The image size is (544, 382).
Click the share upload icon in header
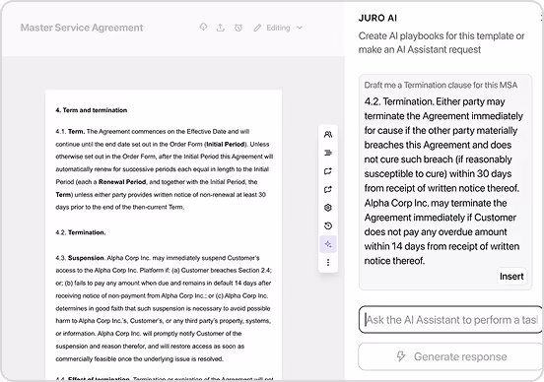point(221,28)
